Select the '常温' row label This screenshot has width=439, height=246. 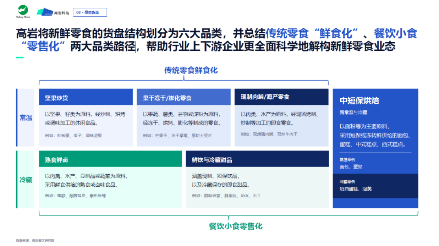pos(26,118)
